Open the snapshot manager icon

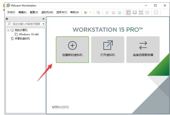(119, 13)
